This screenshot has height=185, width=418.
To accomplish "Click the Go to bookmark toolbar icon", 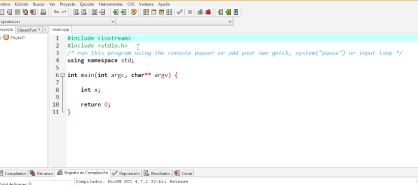I will (236, 12).
